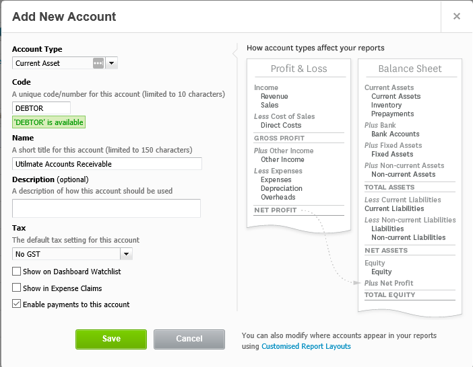Click the Cancel button
This screenshot has width=473, height=367.
pos(189,339)
